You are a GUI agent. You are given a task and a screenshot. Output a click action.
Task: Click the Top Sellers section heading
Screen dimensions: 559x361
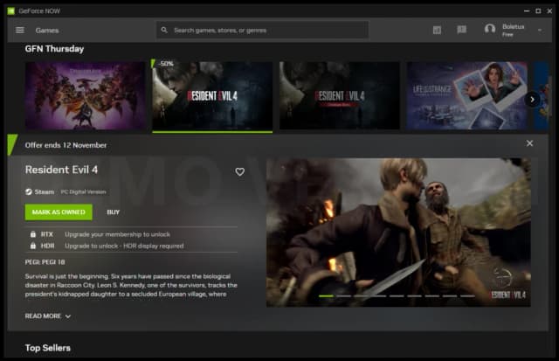click(x=48, y=348)
